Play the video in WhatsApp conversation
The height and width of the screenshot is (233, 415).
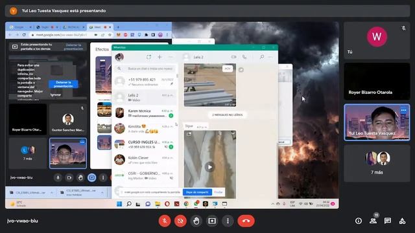pos(210,167)
